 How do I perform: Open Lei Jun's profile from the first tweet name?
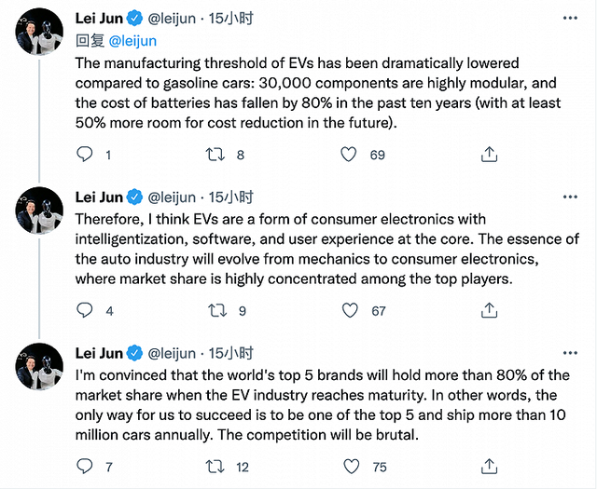tap(98, 18)
